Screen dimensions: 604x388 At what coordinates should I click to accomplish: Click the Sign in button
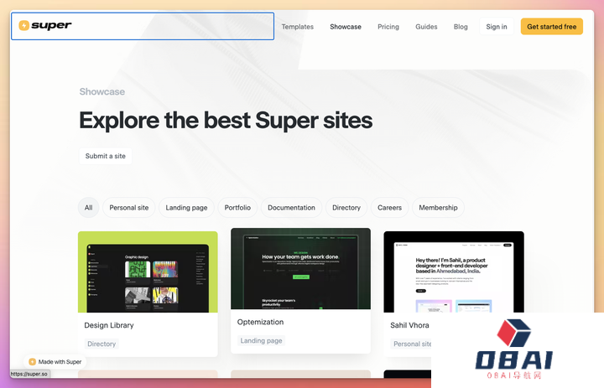(x=497, y=27)
